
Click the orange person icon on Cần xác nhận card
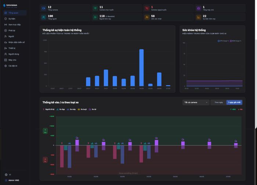point(147,17)
